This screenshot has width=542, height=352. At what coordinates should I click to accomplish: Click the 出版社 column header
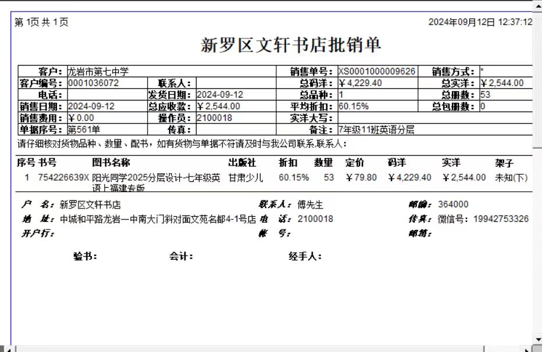pyautogui.click(x=242, y=163)
